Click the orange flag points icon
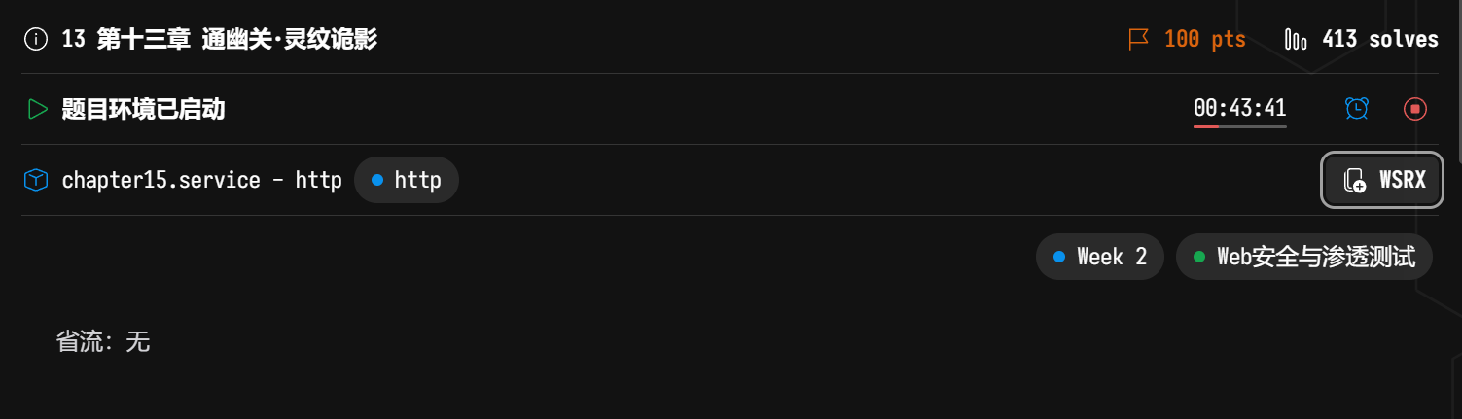 pos(1138,40)
